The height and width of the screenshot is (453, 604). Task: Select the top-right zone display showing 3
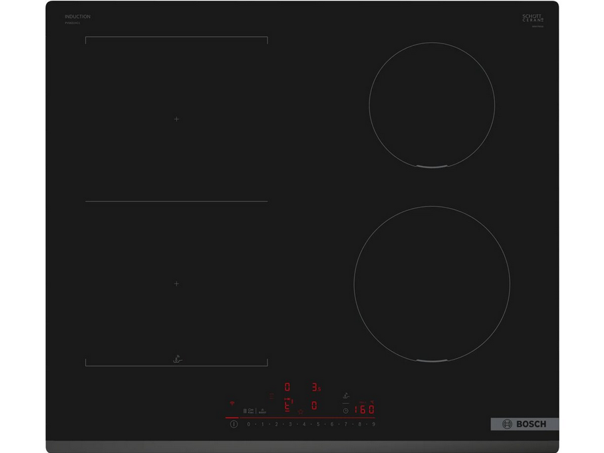pos(315,387)
